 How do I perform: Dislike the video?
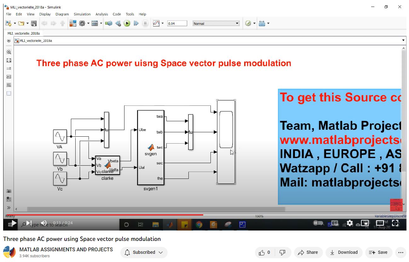(283, 252)
